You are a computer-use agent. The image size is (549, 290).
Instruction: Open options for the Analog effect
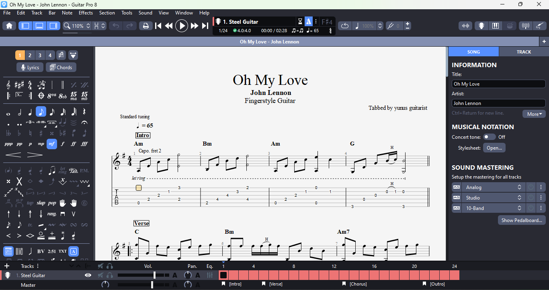coord(541,187)
